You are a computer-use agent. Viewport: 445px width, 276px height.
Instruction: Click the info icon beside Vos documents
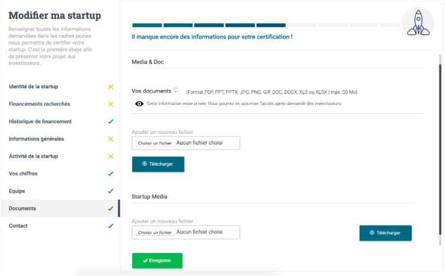[x=176, y=91]
